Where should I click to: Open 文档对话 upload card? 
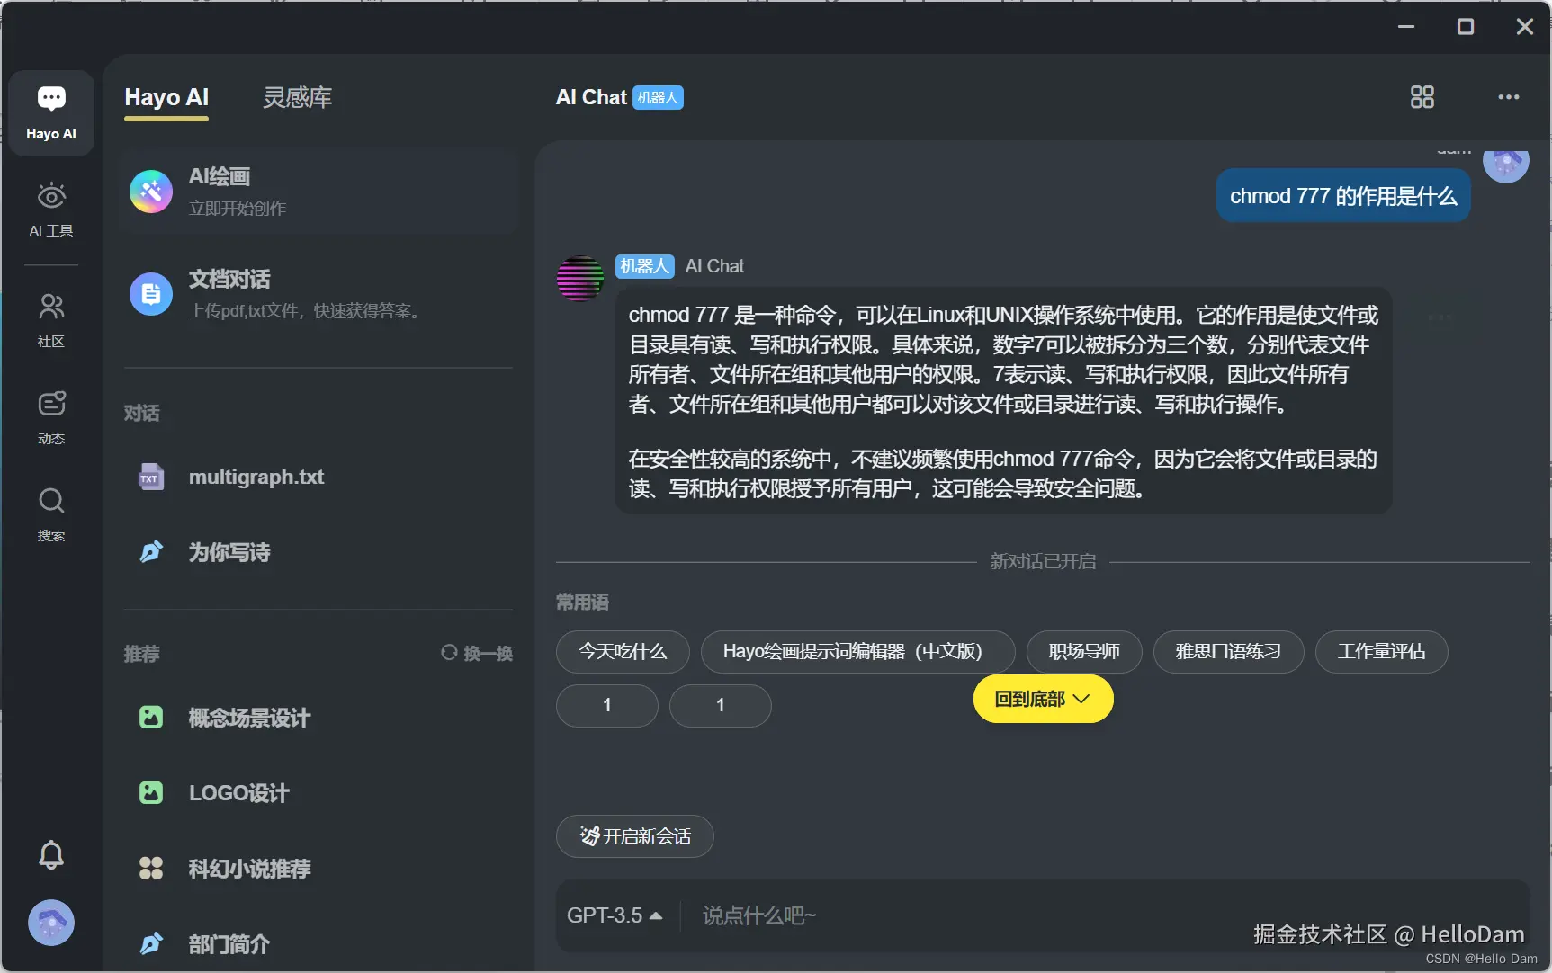point(318,294)
